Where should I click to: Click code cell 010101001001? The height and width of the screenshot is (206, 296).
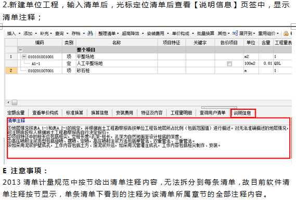point(41,57)
